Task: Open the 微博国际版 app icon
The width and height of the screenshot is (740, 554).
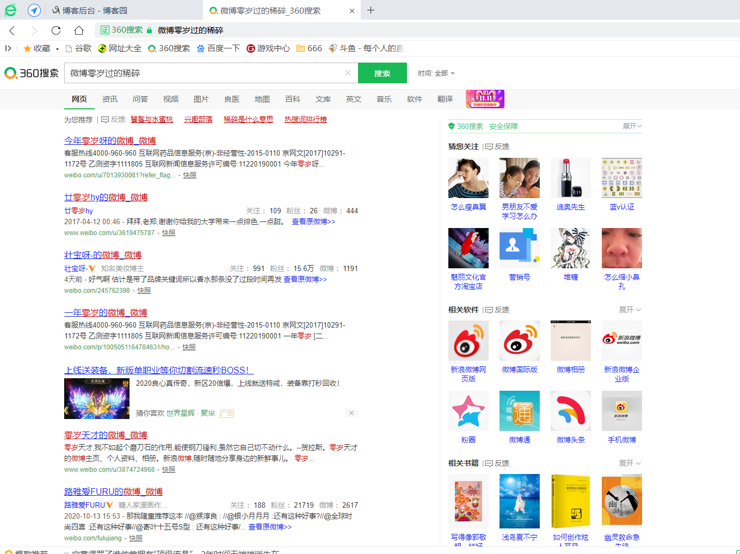Action: tap(520, 341)
